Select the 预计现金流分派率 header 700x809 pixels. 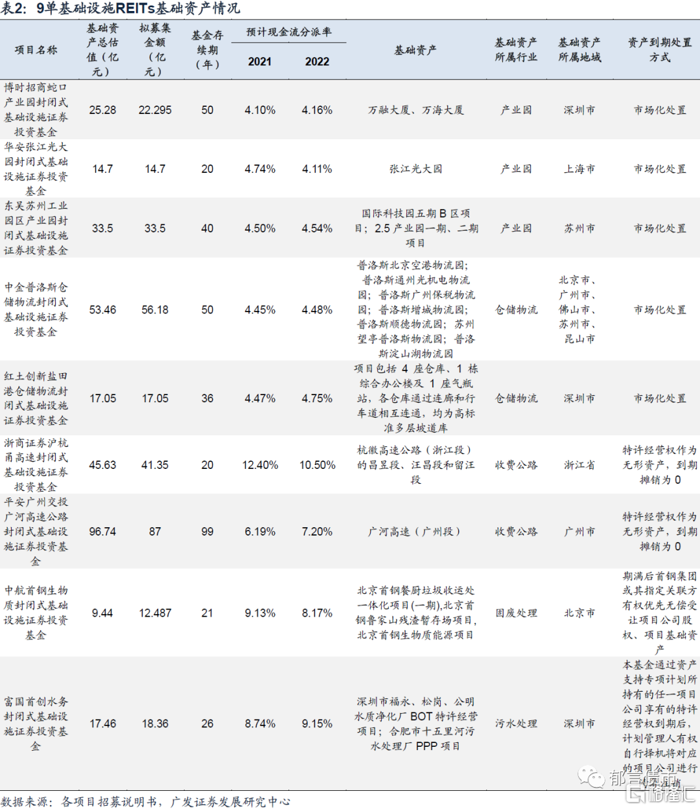(x=288, y=32)
